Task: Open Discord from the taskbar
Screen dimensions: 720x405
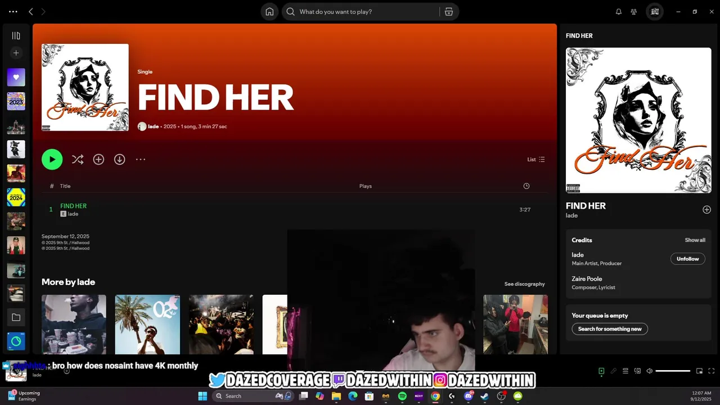Action: tap(468, 396)
